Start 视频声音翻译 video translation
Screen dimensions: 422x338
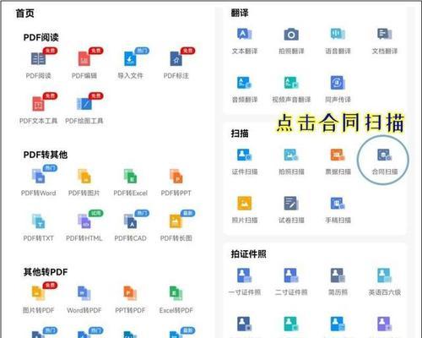pyautogui.click(x=291, y=83)
